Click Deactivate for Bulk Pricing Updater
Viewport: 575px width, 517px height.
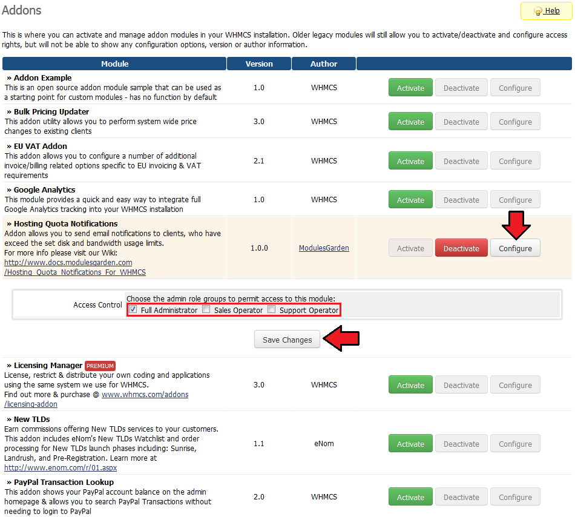point(461,122)
